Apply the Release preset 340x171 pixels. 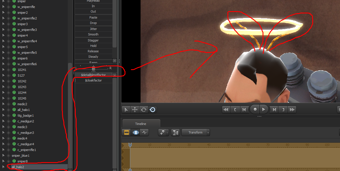pyautogui.click(x=93, y=51)
